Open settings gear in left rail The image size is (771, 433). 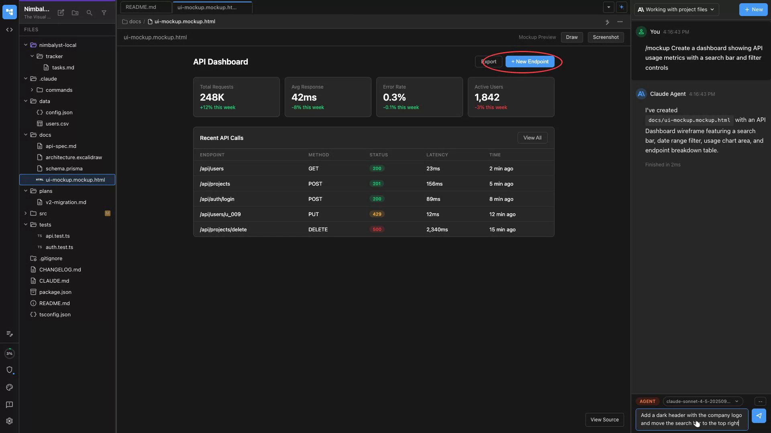tap(9, 421)
